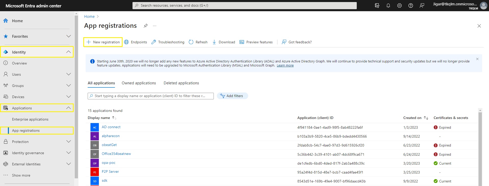Sort by Display name arrow
Image resolution: width=489 pixels, height=186 pixels.
click(114, 118)
